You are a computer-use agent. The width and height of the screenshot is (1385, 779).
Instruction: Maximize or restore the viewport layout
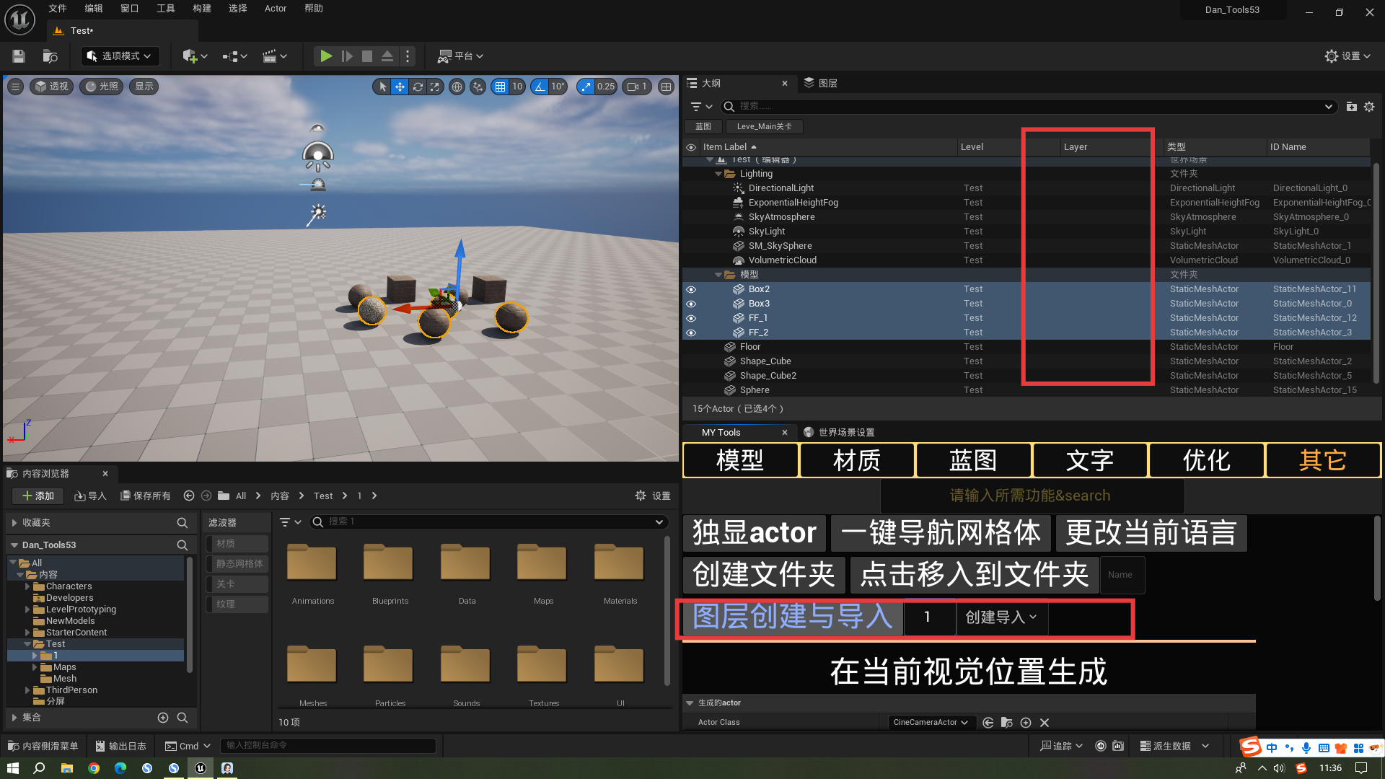(666, 87)
